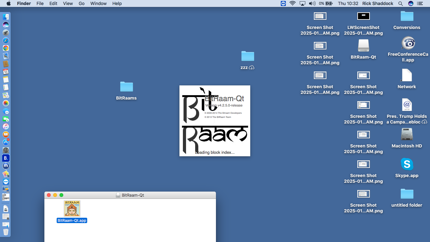The height and width of the screenshot is (242, 430).
Task: Open the View menu
Action: 68,3
